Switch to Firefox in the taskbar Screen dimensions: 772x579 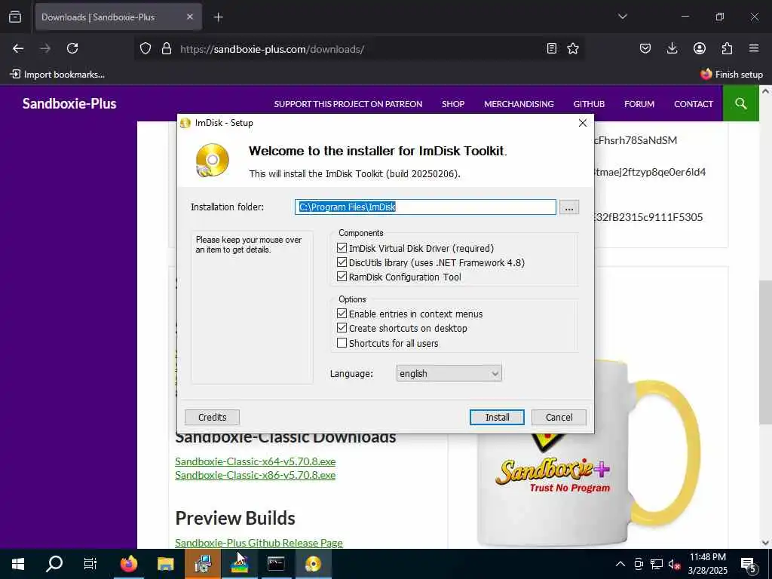(x=128, y=564)
